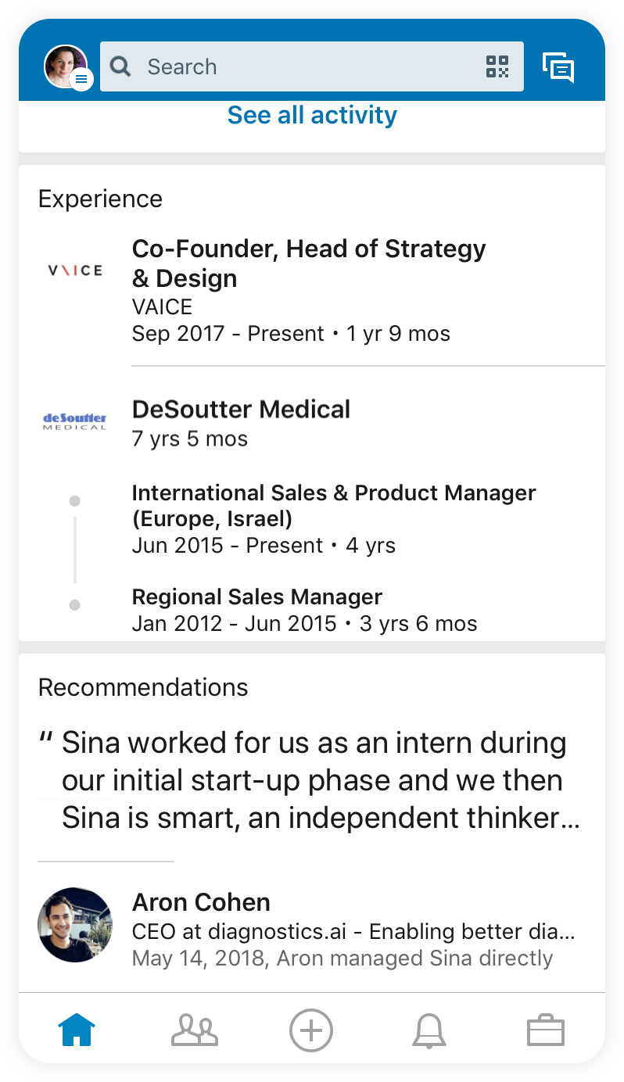This screenshot has width=624, height=1082.
Task: Open the DeSoutter Medical company entry
Action: [x=241, y=410]
